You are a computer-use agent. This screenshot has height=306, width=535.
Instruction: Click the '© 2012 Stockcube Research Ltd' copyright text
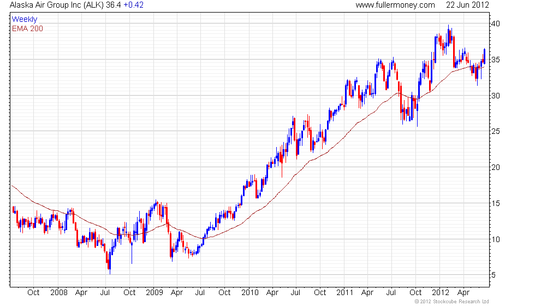(x=452, y=302)
